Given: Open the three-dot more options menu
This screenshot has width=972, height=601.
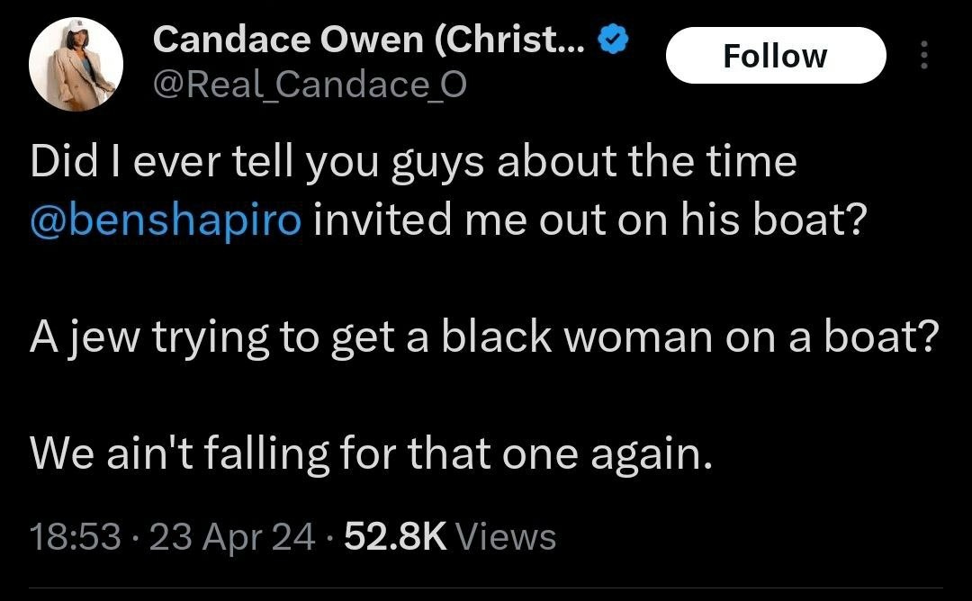Looking at the screenshot, I should [922, 56].
